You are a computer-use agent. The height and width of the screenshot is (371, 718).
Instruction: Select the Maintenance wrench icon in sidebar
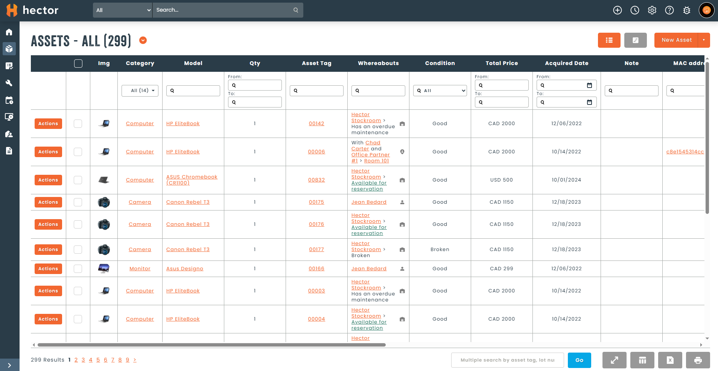[x=9, y=83]
